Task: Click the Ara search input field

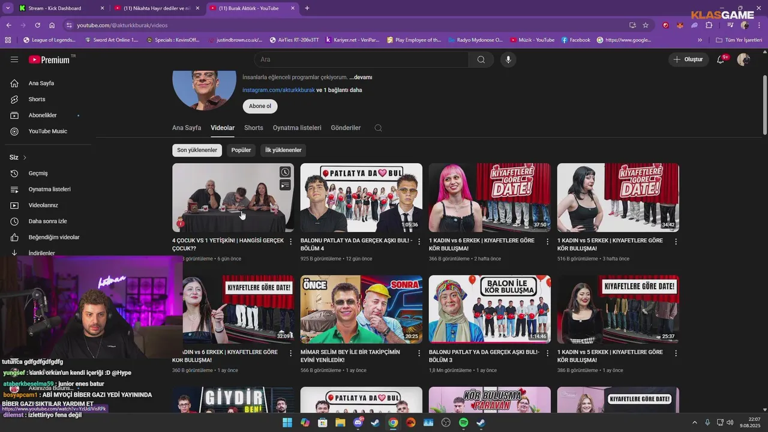Action: pyautogui.click(x=361, y=59)
